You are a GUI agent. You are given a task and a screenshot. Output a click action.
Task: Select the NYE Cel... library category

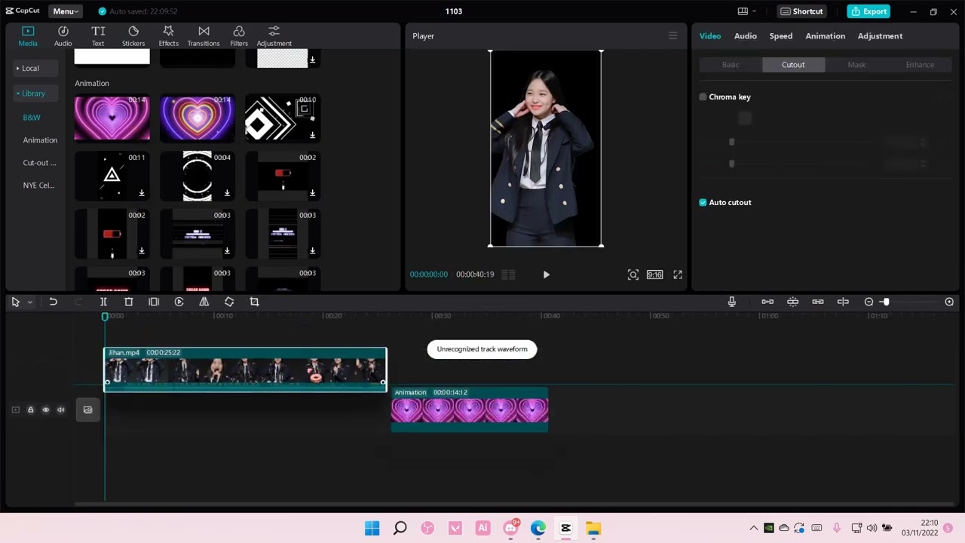(38, 186)
